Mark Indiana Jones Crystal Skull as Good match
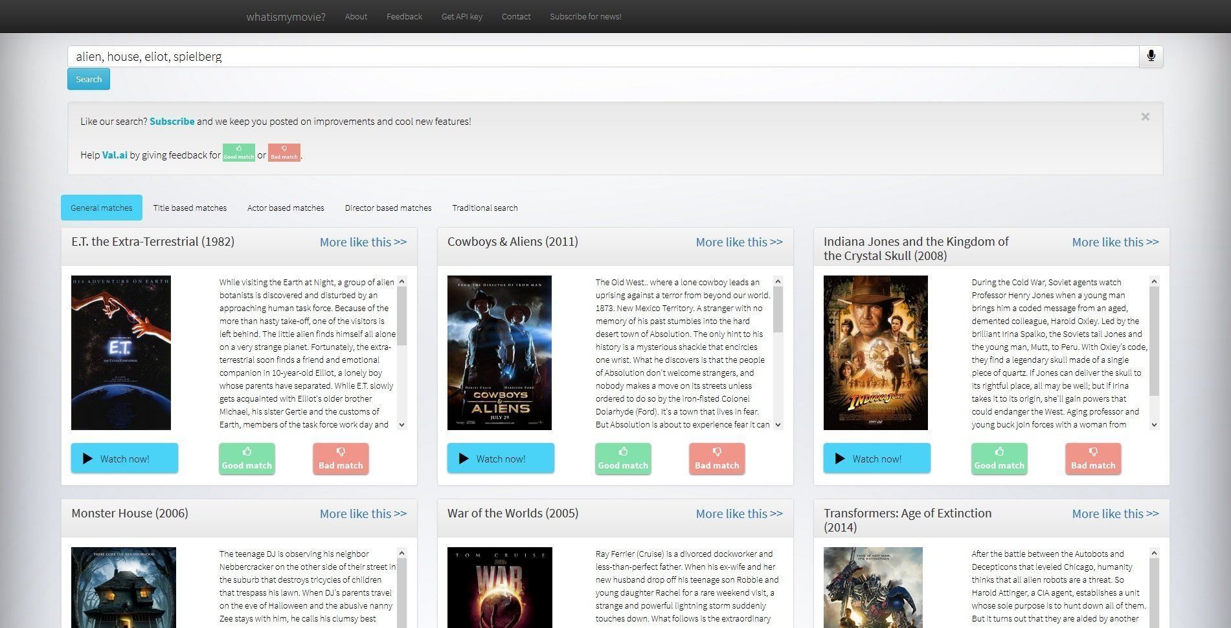This screenshot has width=1231, height=628. 999,459
